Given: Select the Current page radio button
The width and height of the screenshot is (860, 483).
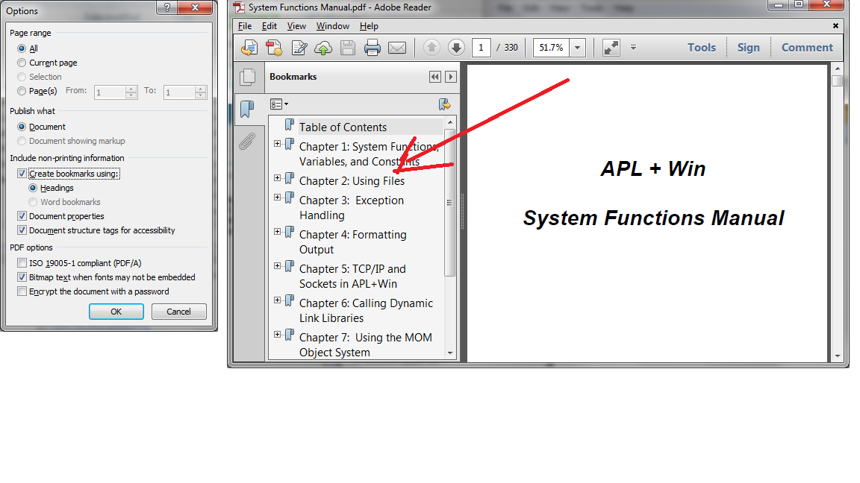Looking at the screenshot, I should tap(22, 63).
